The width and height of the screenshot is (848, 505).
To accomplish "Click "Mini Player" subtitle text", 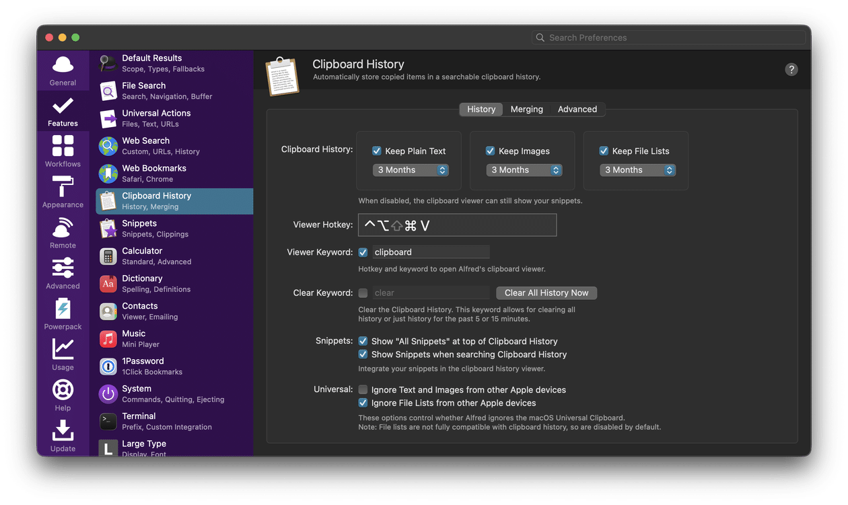I will pos(141,345).
